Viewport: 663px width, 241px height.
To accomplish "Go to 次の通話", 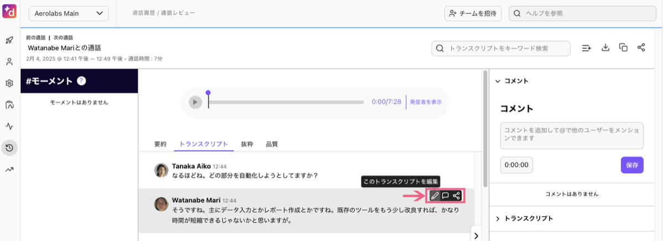I will pos(64,38).
